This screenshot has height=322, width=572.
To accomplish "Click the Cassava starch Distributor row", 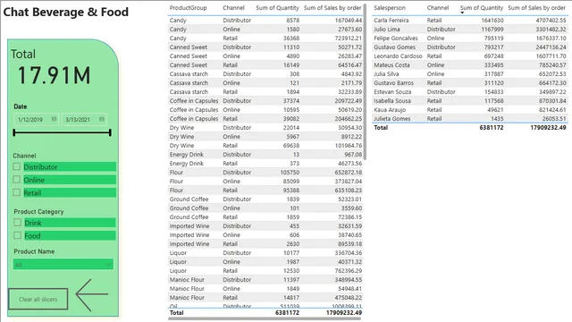I will coord(265,74).
